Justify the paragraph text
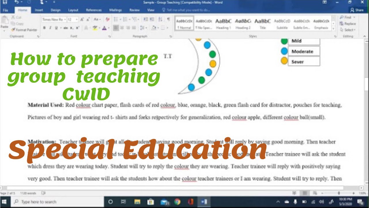The height and width of the screenshot is (208, 369). (133, 28)
